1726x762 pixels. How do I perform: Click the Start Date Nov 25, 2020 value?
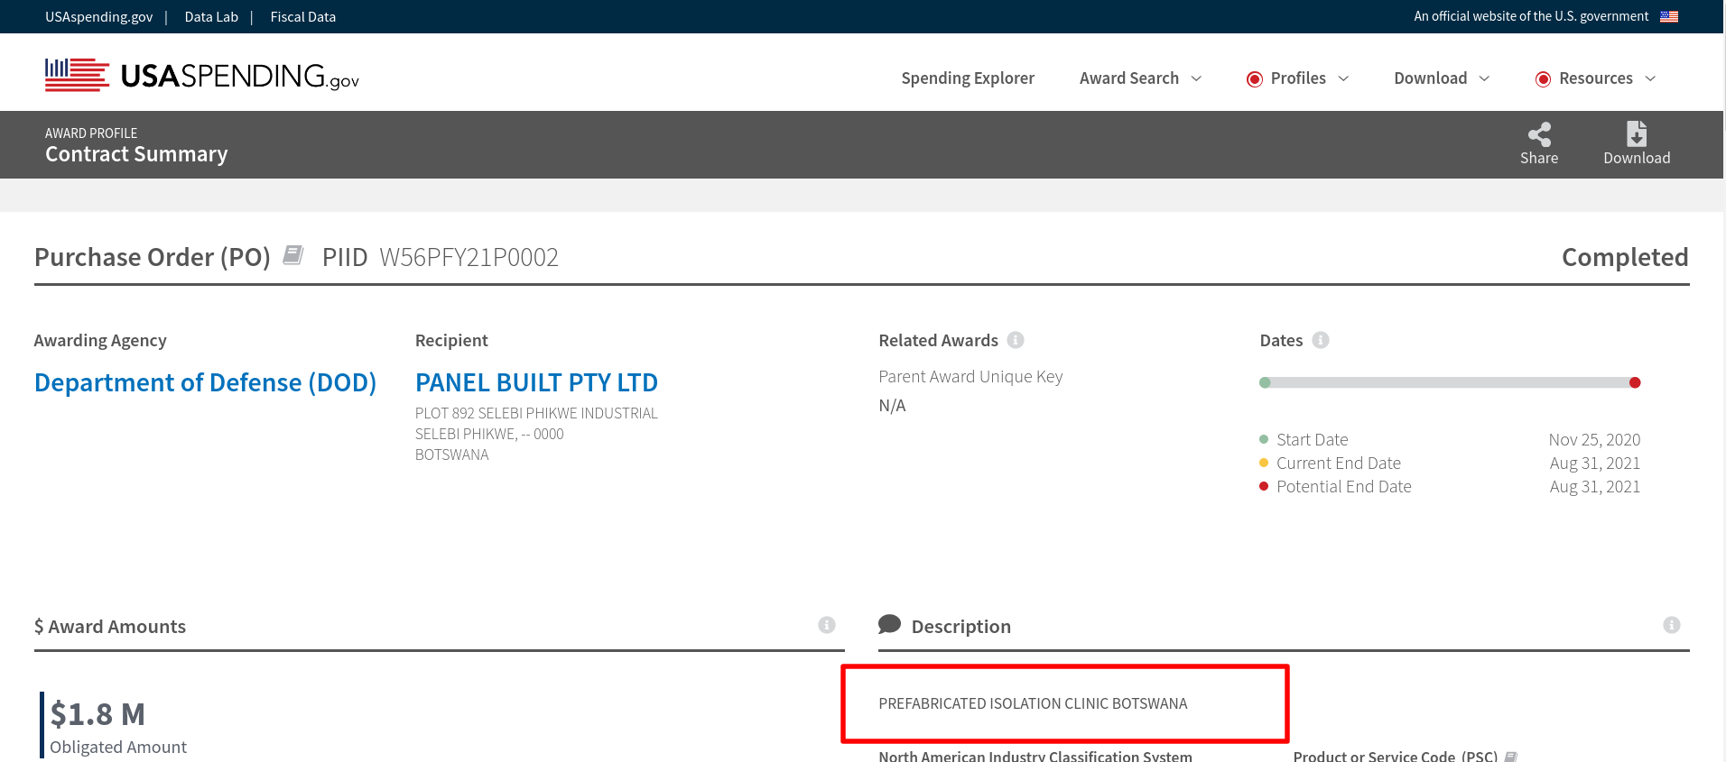coord(1594,439)
